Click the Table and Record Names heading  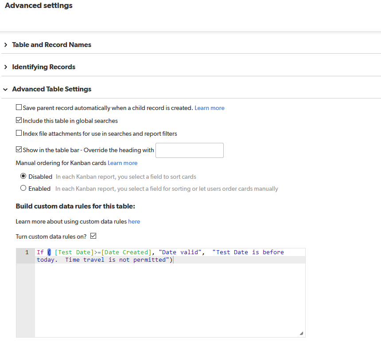pos(51,45)
